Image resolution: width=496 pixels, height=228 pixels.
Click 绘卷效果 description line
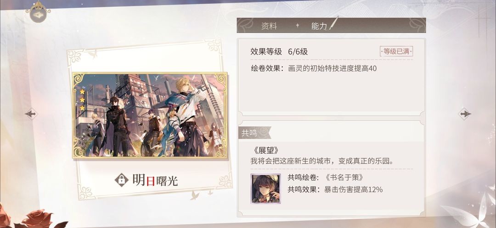pyautogui.click(x=314, y=68)
